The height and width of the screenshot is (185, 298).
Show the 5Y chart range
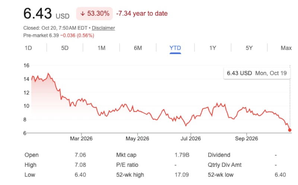(x=249, y=48)
